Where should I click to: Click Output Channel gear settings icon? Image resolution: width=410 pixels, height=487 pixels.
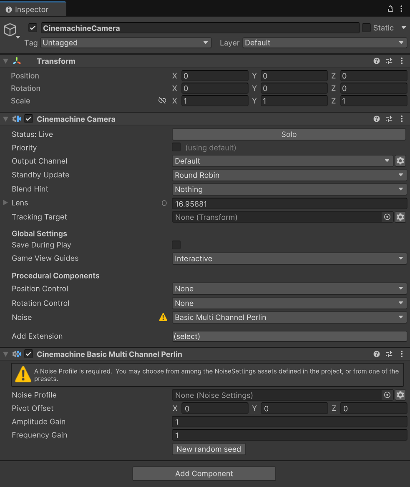tap(400, 161)
